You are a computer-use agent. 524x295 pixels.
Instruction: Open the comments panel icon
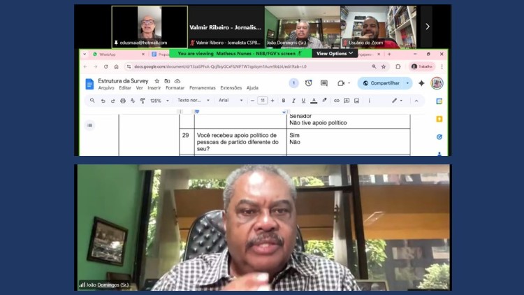click(x=323, y=83)
